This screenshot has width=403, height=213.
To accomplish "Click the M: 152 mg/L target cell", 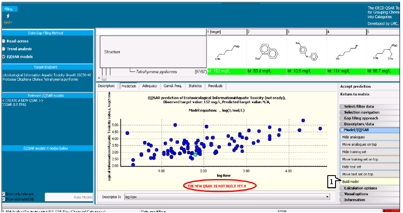I will (x=227, y=71).
